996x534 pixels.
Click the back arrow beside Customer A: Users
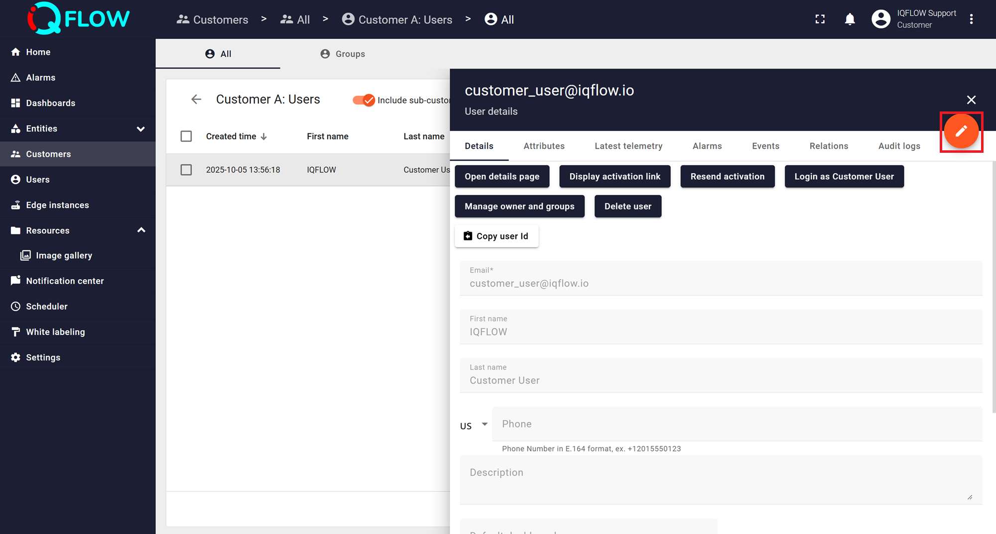point(196,100)
